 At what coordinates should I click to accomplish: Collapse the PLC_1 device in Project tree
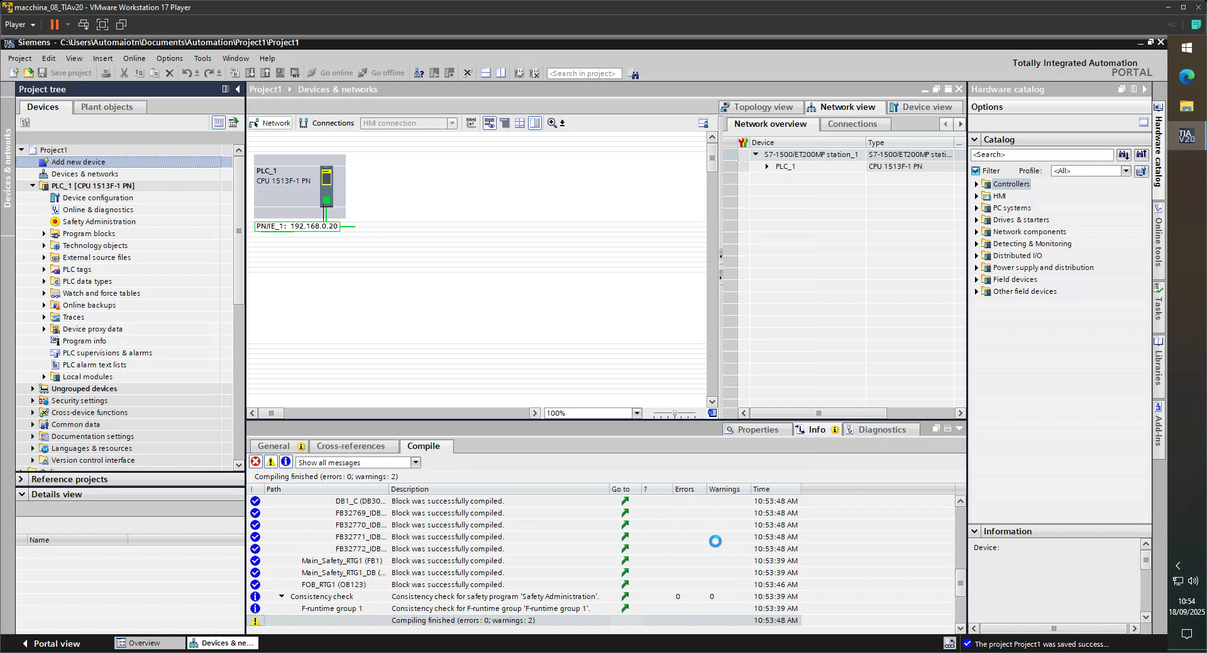[33, 185]
